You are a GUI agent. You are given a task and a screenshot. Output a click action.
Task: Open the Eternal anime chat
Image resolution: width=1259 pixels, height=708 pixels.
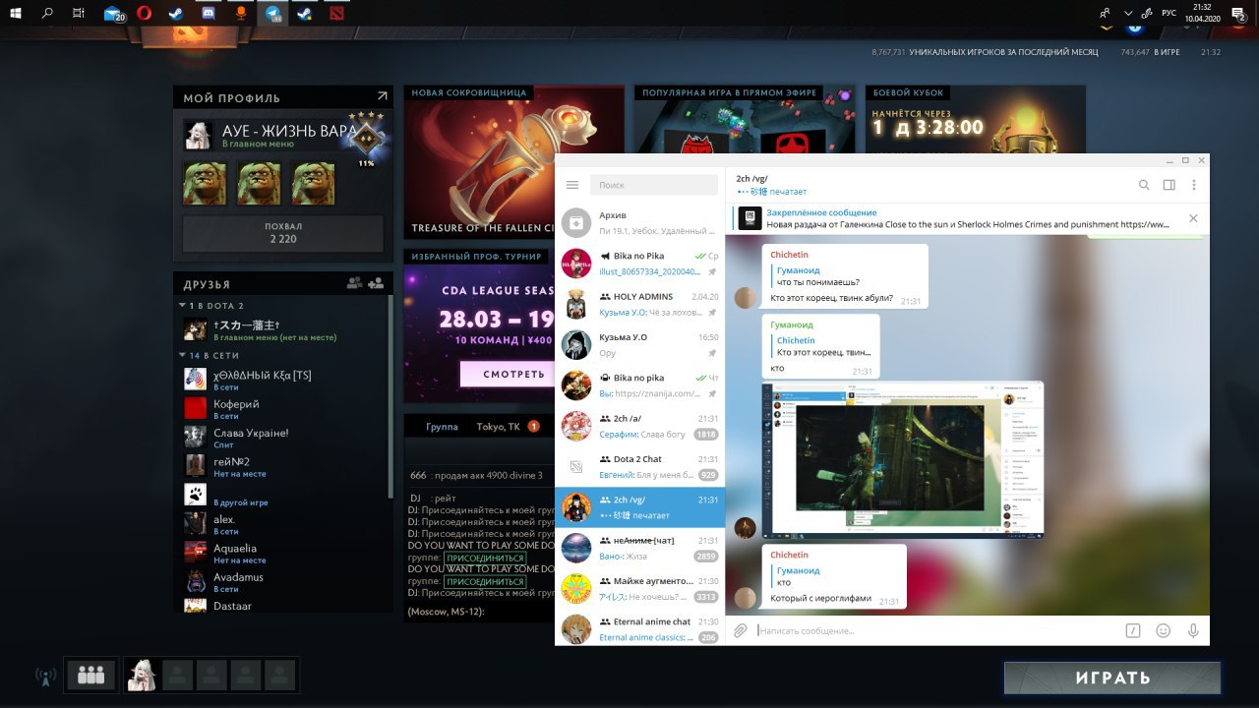click(640, 629)
